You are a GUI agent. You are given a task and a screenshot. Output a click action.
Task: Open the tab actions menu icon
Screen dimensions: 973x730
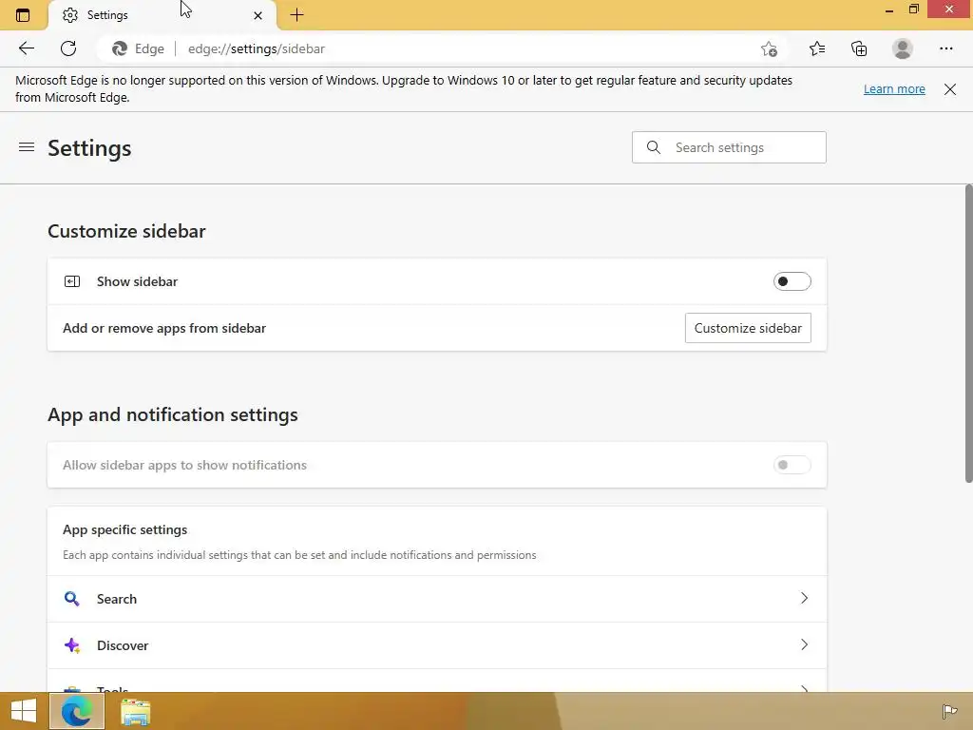click(x=23, y=15)
